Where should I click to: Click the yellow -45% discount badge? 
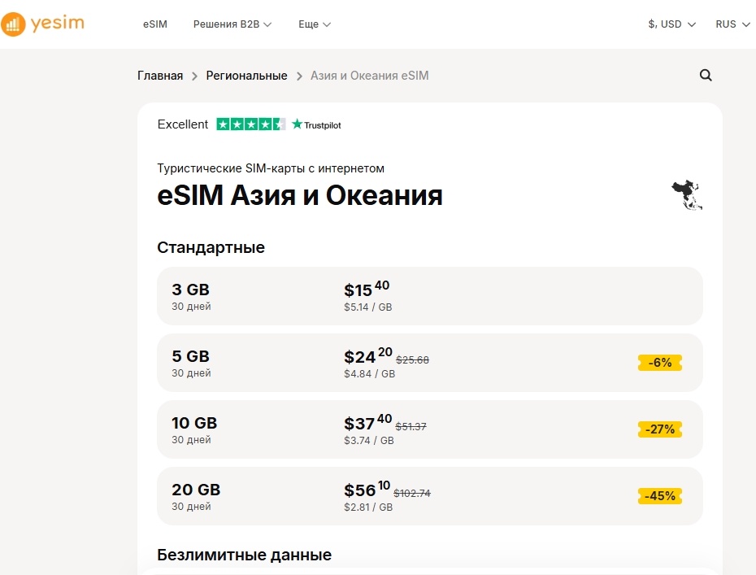pyautogui.click(x=659, y=496)
